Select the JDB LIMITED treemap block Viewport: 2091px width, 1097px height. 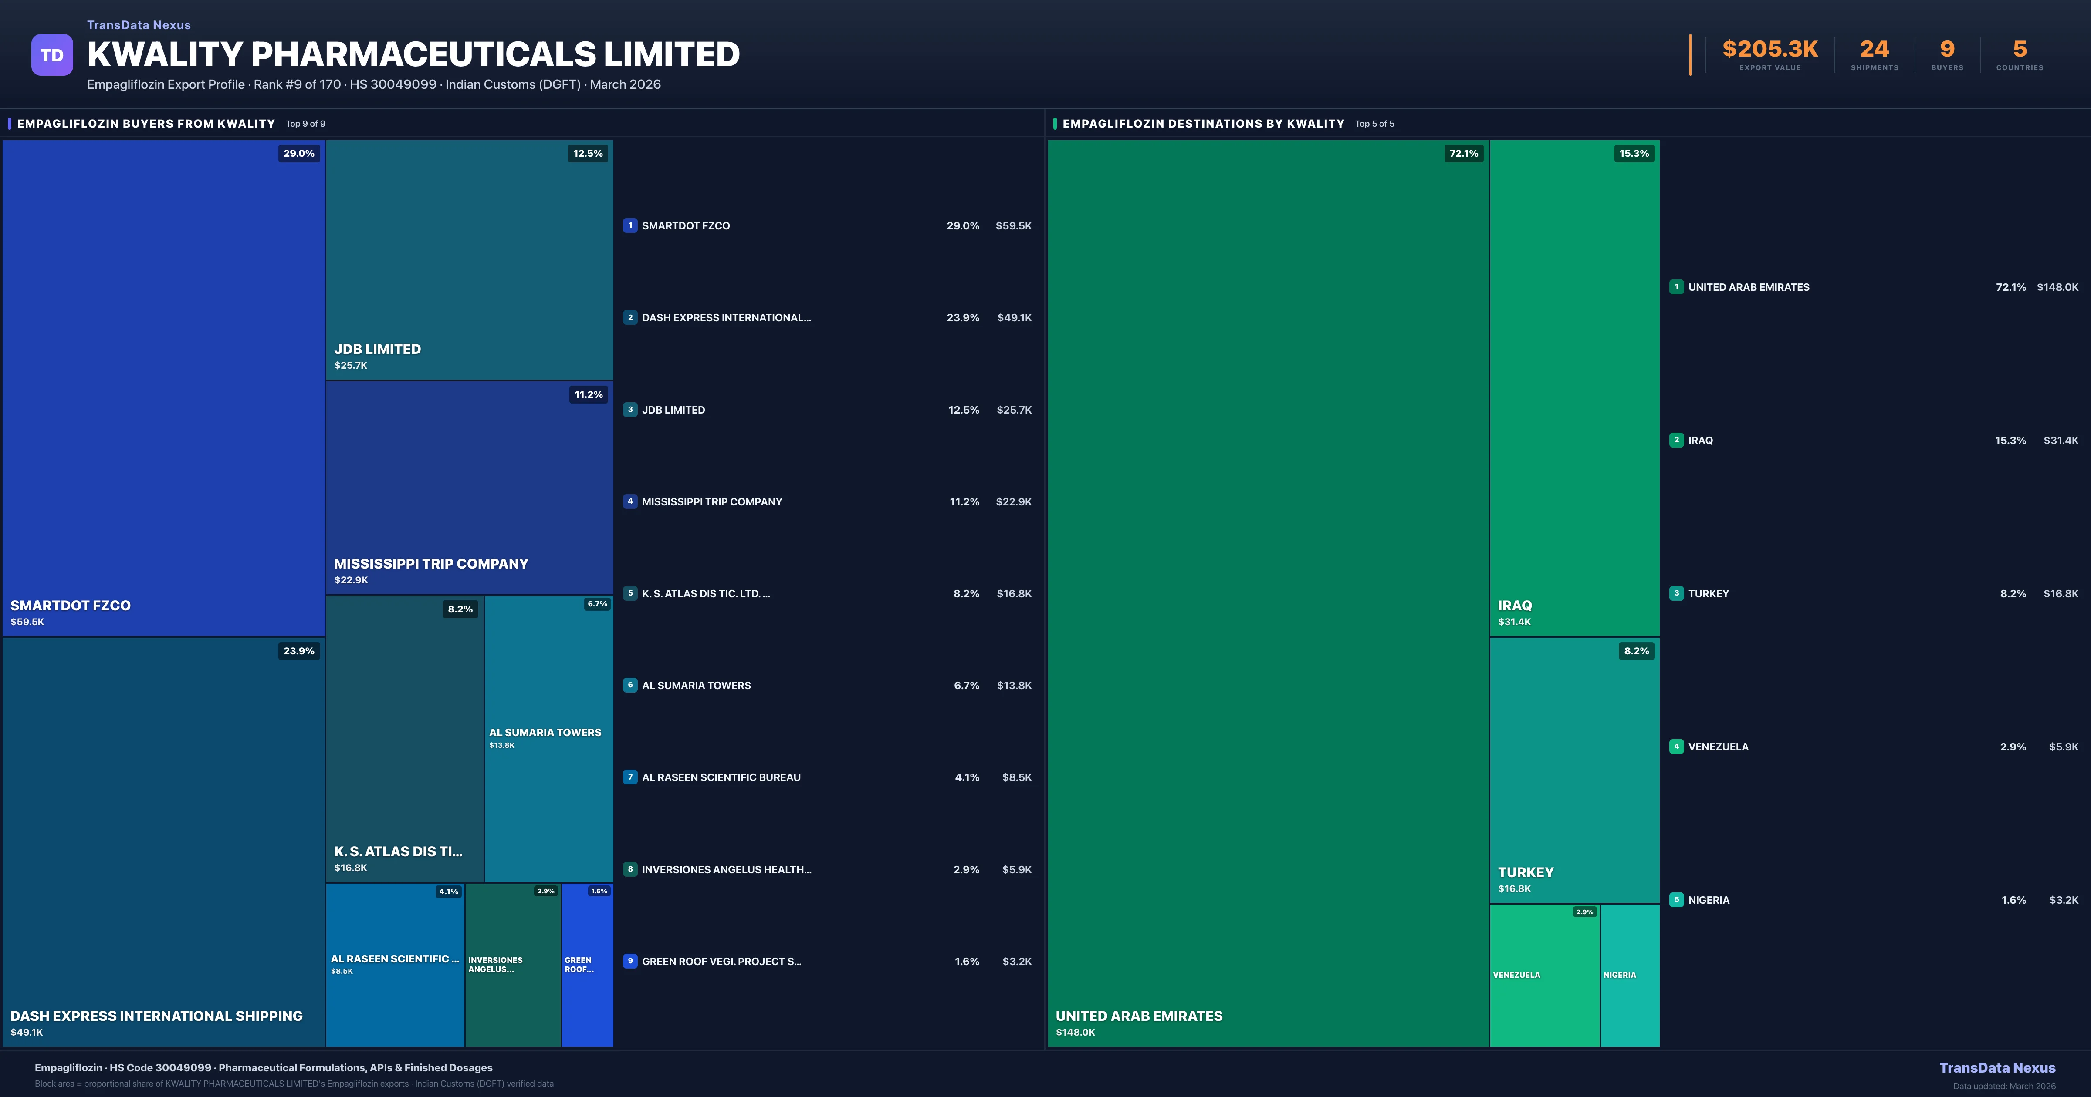(x=469, y=259)
